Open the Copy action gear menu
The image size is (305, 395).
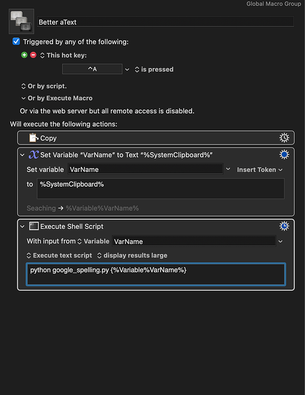[284, 138]
